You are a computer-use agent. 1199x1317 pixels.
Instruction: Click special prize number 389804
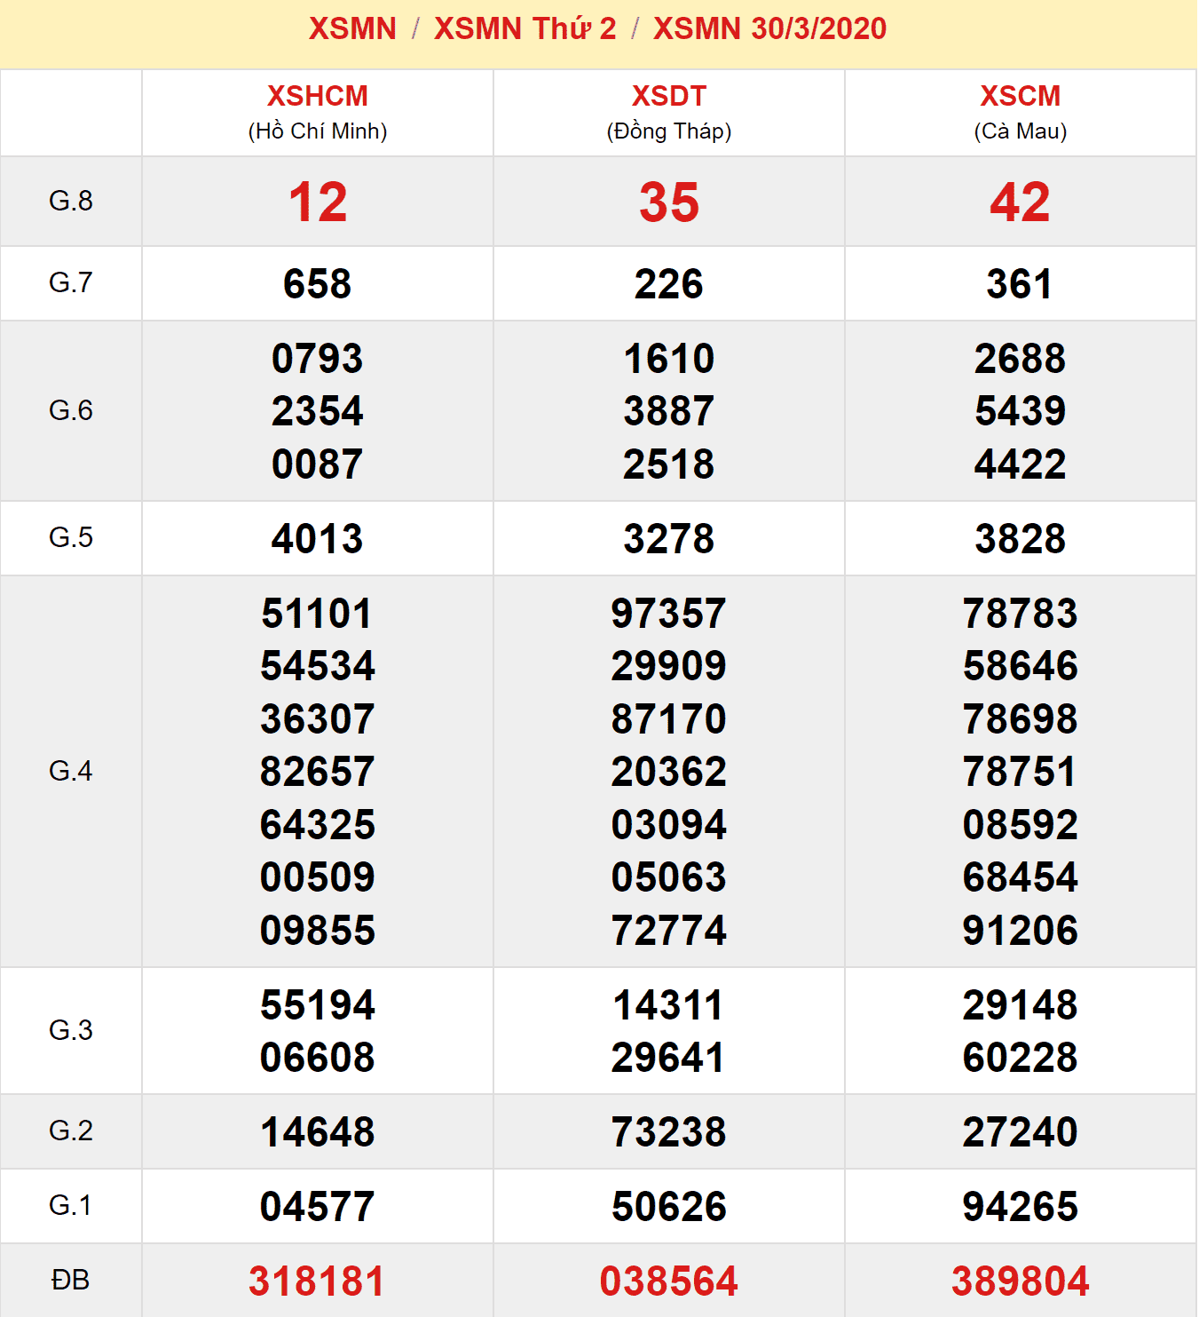(1021, 1281)
